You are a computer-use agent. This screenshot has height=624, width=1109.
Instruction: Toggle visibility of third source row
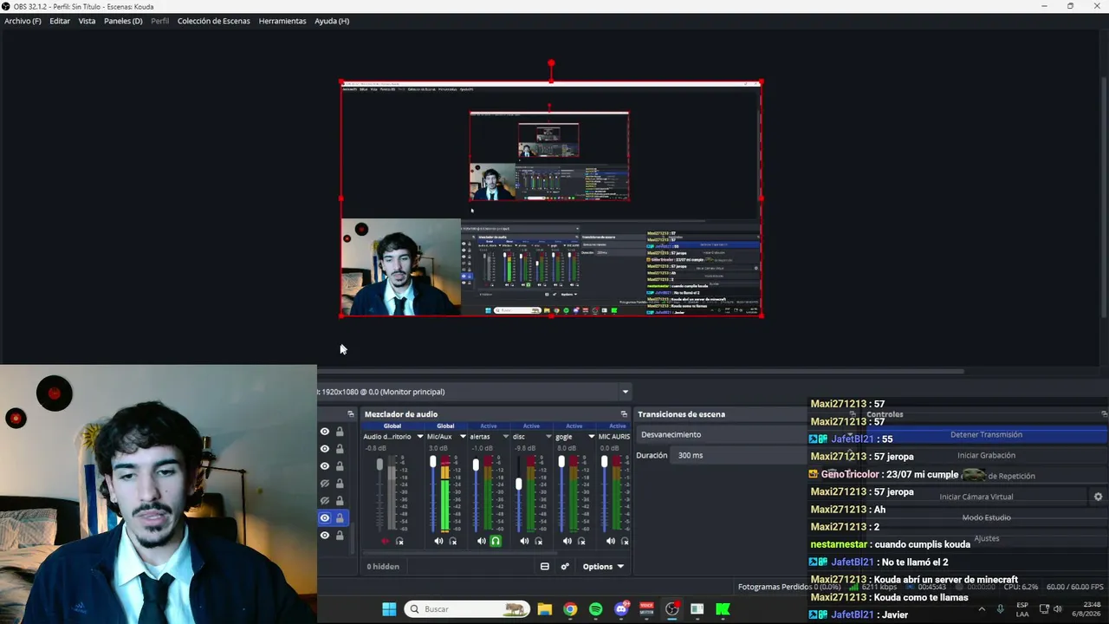325,466
